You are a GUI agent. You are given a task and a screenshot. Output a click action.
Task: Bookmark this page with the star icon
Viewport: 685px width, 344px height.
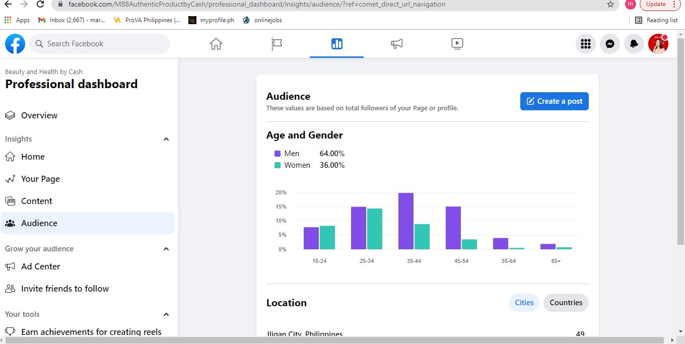tap(610, 5)
